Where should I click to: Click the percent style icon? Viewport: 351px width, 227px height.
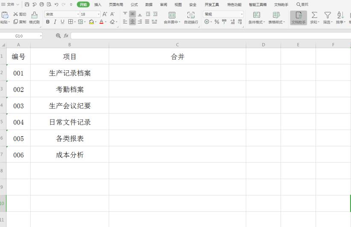216,22
